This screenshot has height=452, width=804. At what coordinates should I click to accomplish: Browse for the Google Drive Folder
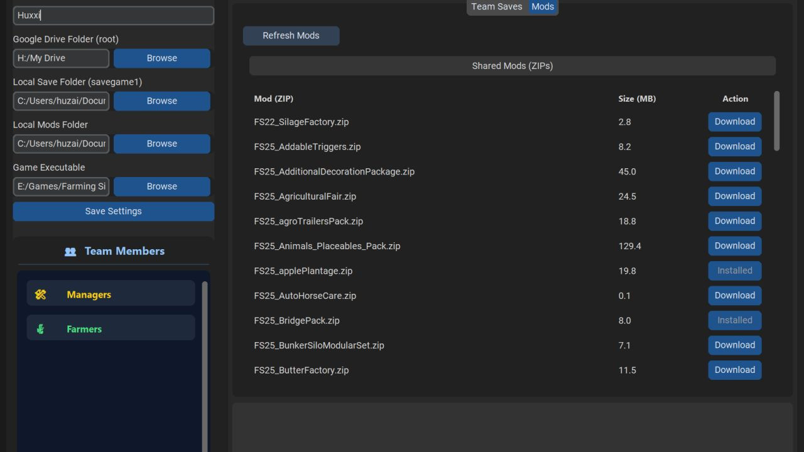[x=161, y=58]
